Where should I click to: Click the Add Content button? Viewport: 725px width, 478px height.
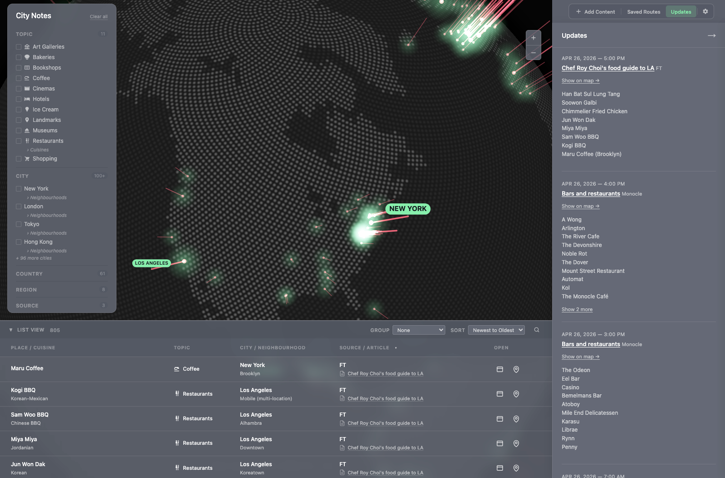(x=595, y=12)
